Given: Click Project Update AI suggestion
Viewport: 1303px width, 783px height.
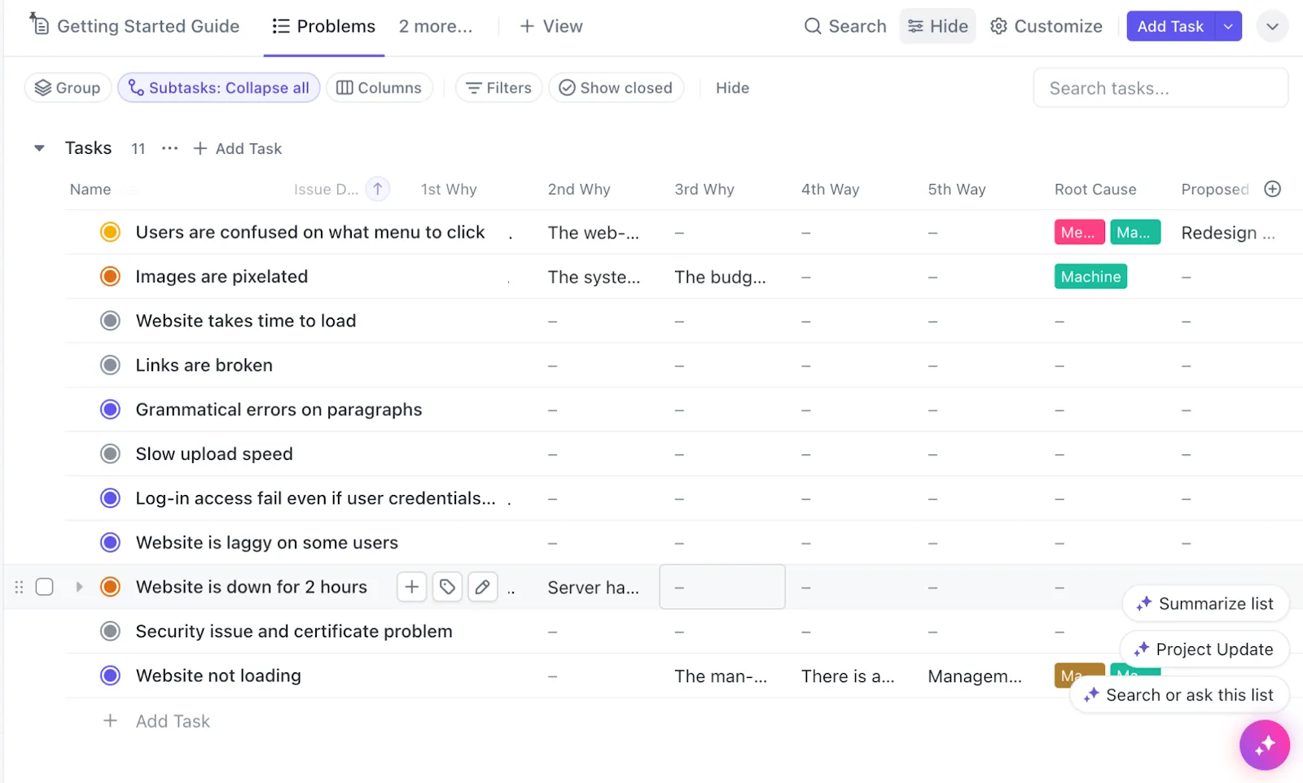Looking at the screenshot, I should (x=1204, y=650).
